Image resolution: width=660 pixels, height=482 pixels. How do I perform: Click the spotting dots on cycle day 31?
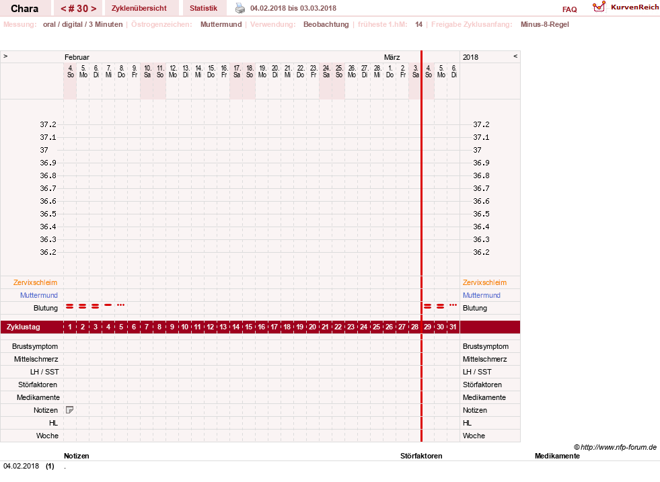(x=453, y=305)
